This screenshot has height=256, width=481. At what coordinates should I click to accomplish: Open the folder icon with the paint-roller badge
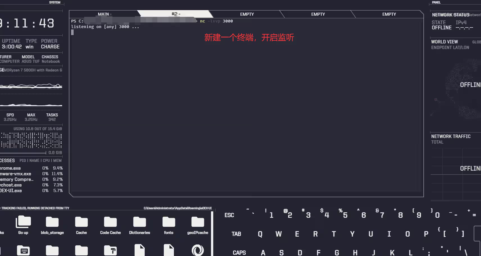click(x=110, y=249)
